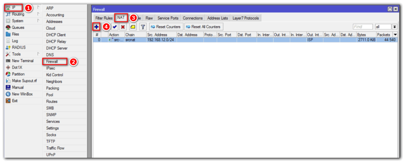Image resolution: width=404 pixels, height=162 pixels.
Task: Open the Partition sidebar item
Action: pyautogui.click(x=18, y=74)
